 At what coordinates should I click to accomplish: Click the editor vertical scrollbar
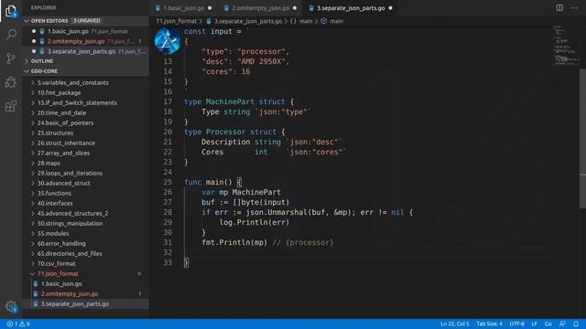click(x=582, y=139)
